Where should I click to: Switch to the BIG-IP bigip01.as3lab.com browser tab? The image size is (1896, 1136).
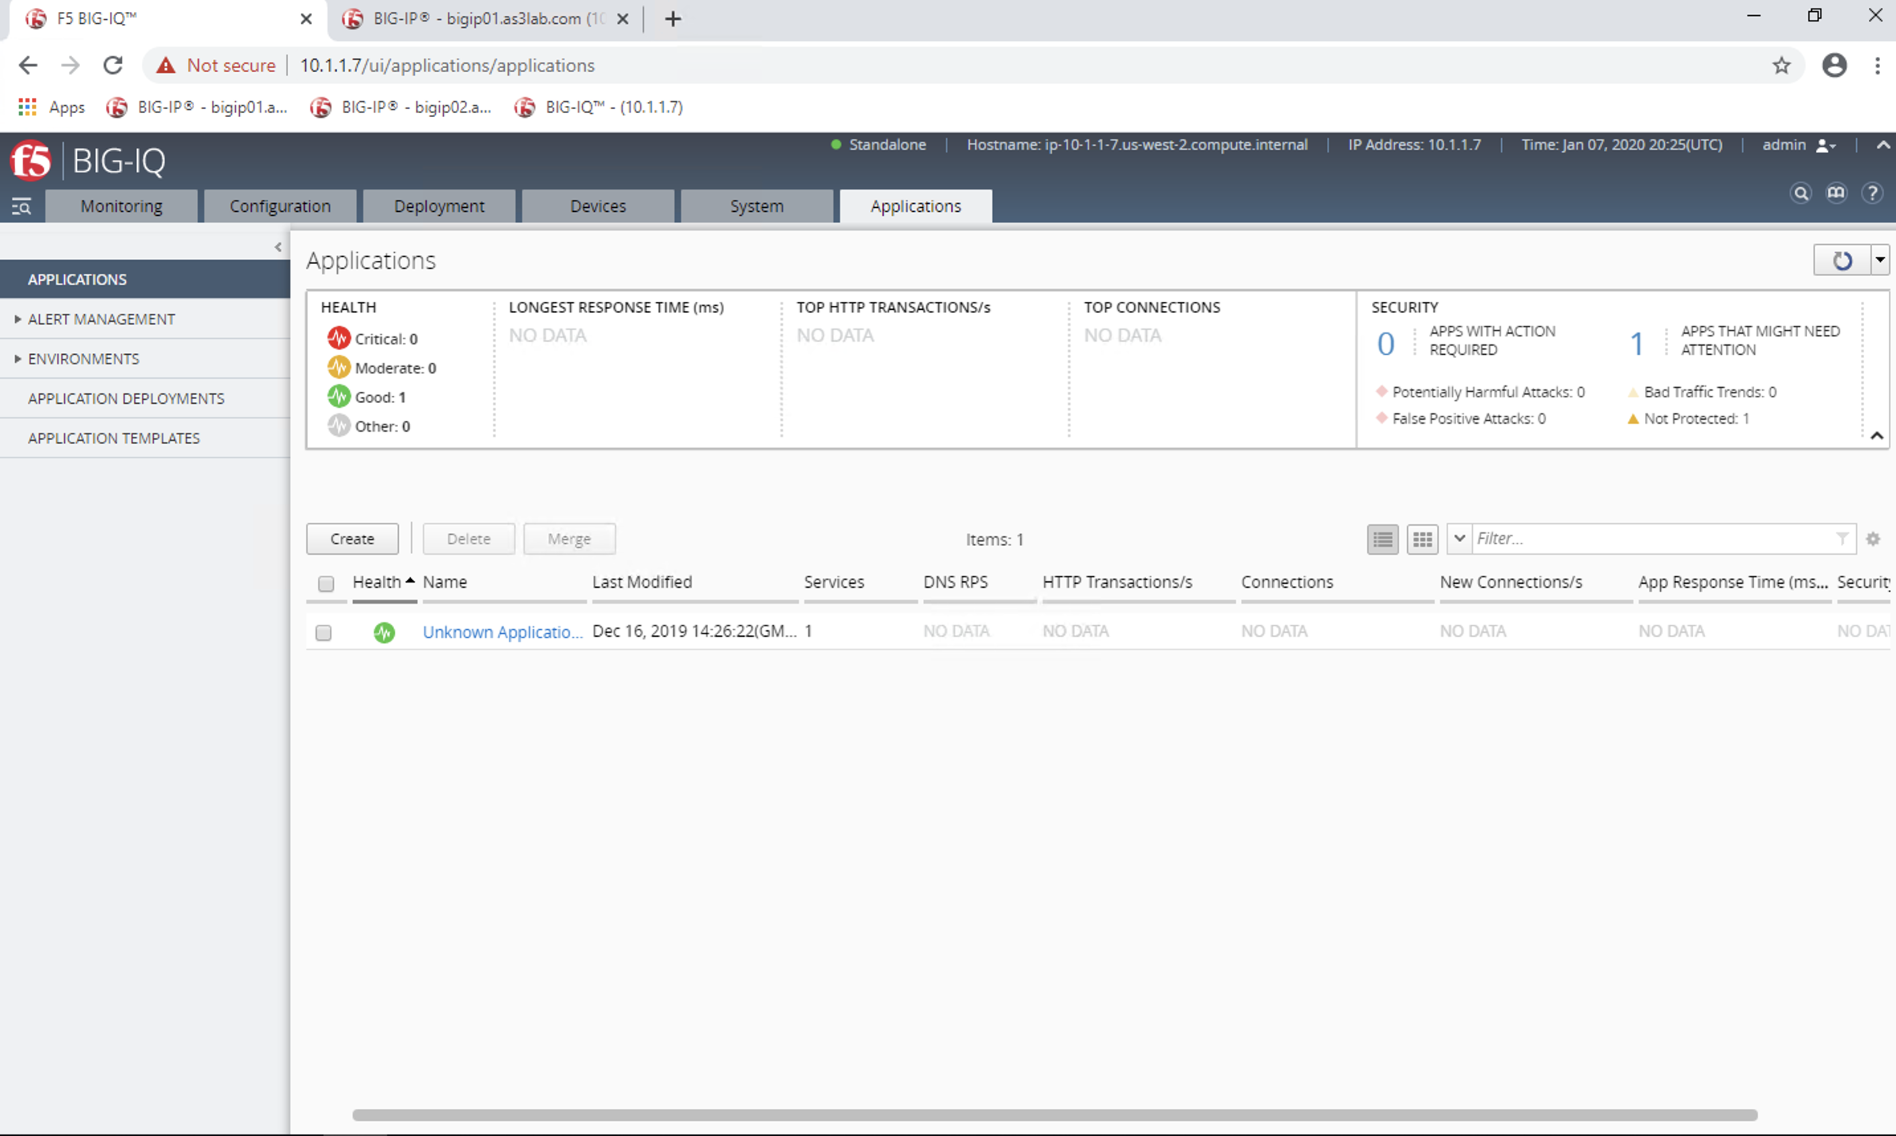(x=486, y=19)
